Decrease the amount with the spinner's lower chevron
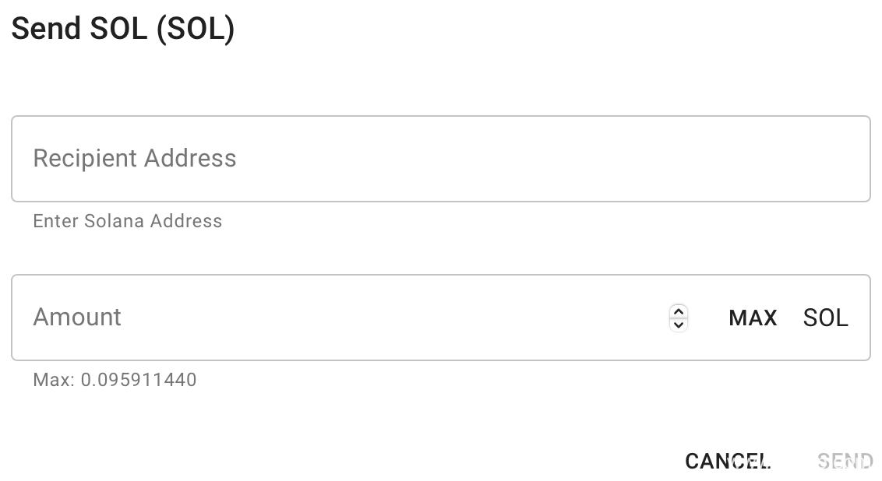This screenshot has width=882, height=481. 679,324
